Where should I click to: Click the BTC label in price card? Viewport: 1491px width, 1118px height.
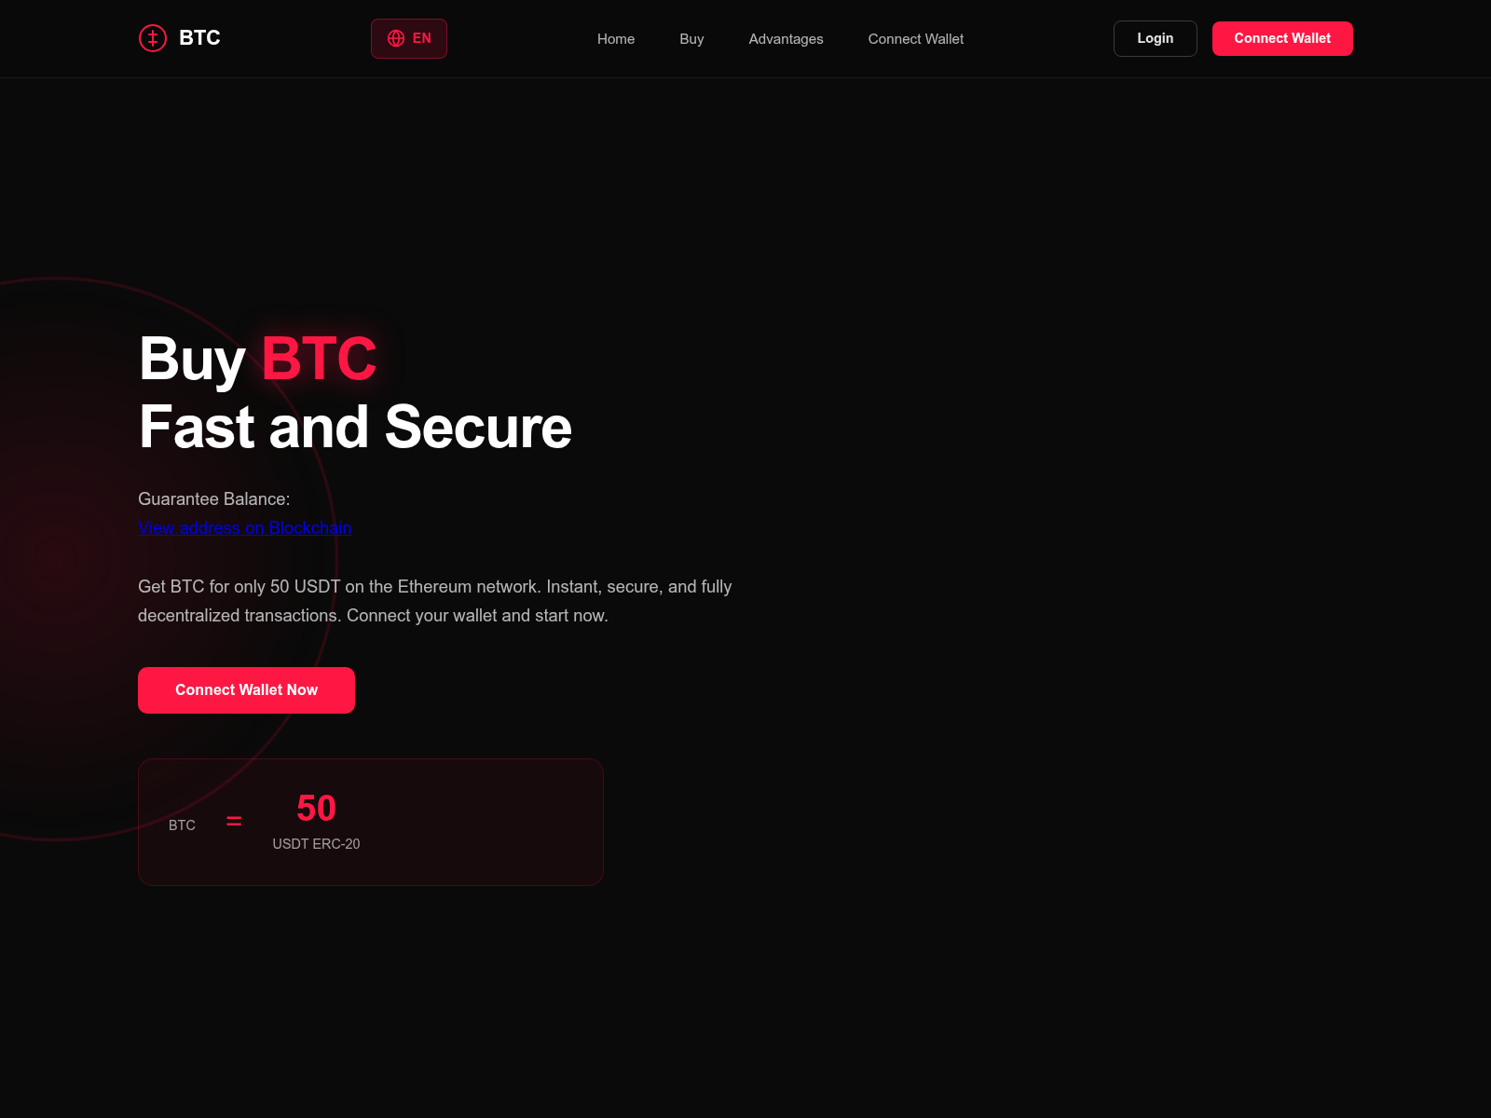tap(182, 825)
